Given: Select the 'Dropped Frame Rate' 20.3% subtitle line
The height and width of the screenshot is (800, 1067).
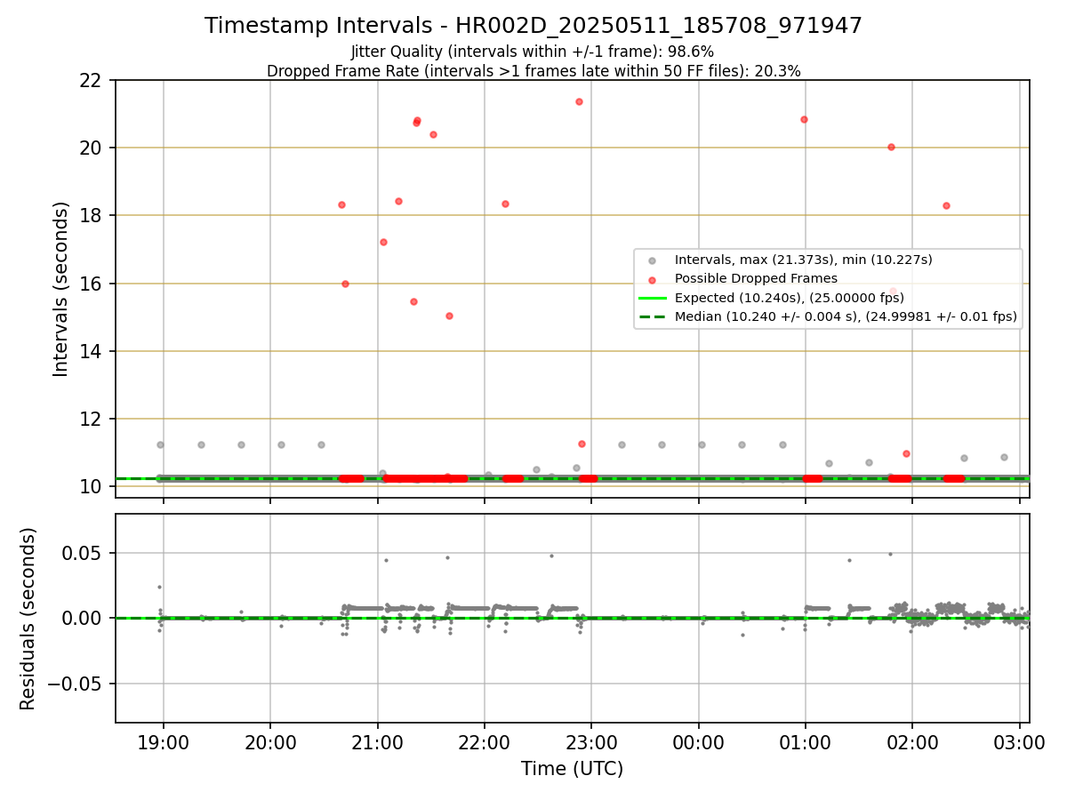Looking at the screenshot, I should click(x=533, y=71).
